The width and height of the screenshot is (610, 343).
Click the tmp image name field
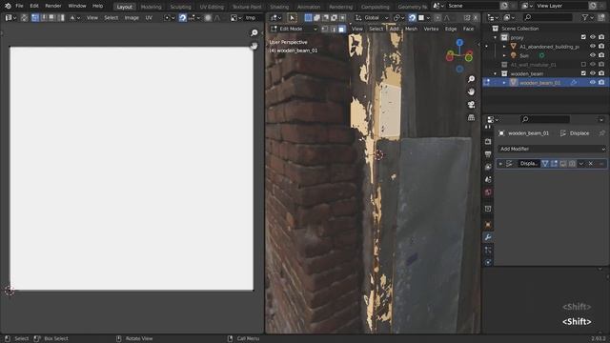(253, 17)
